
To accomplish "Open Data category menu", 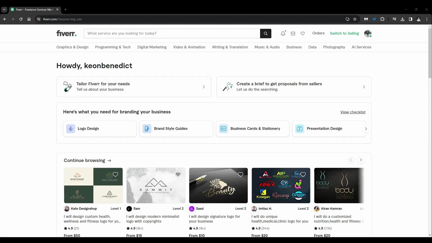I will (312, 47).
